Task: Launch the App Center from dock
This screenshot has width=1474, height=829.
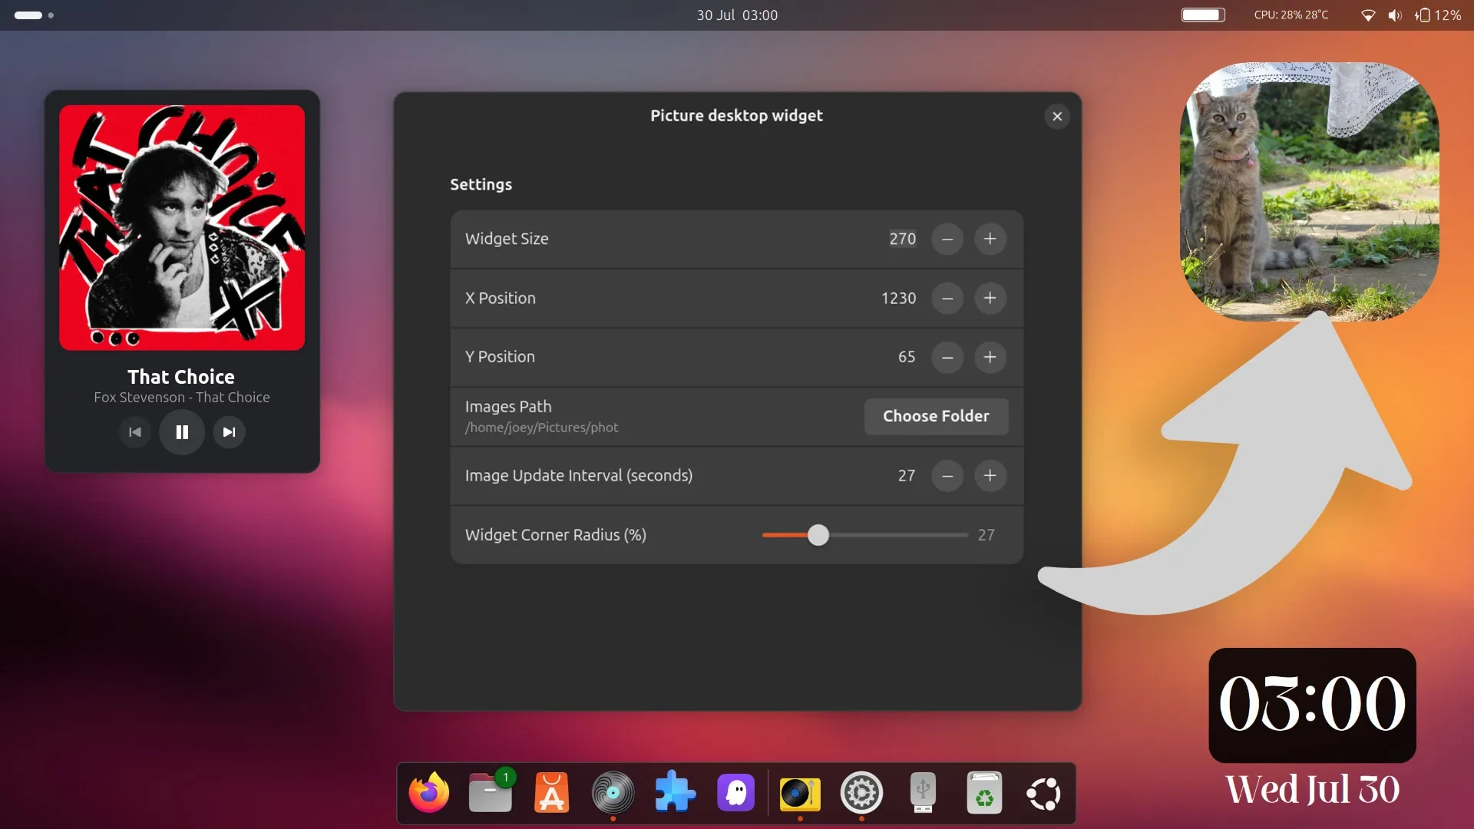Action: pos(551,793)
